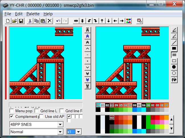Paste from clipboard icon
185x138 pixels.
click(43, 21)
